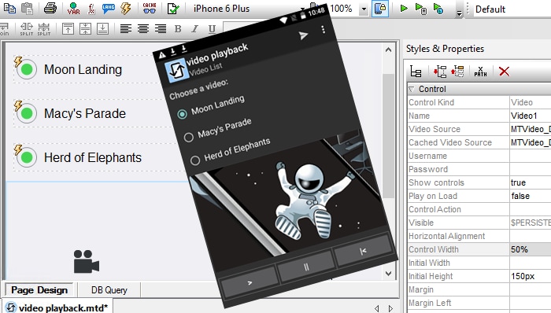Click the red X reset icon
The height and width of the screenshot is (313, 551).
tap(504, 72)
